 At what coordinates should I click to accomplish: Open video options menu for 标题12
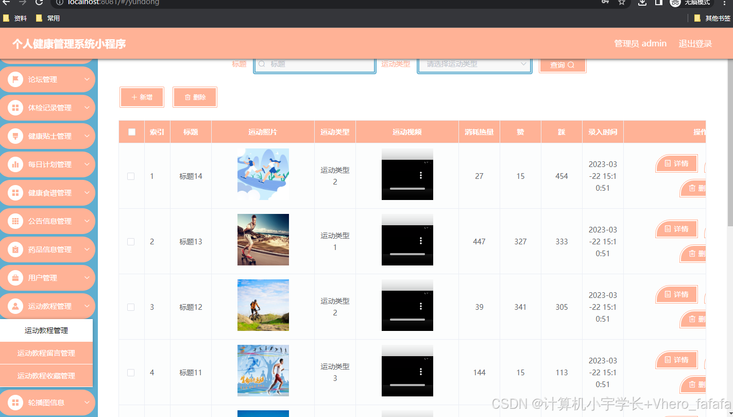point(421,306)
